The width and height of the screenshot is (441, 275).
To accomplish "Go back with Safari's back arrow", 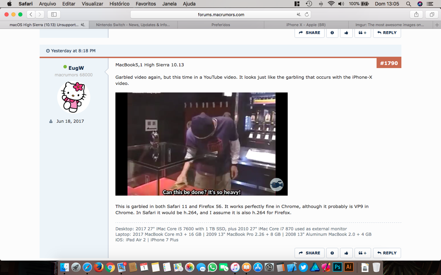I will pyautogui.click(x=31, y=14).
